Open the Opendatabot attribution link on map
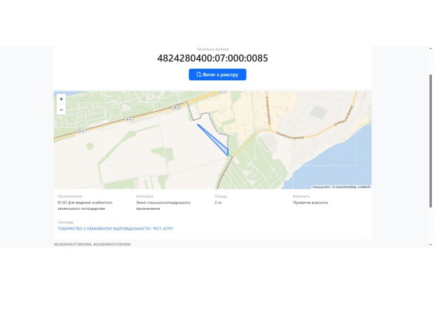This screenshot has width=436, height=327. point(321,187)
